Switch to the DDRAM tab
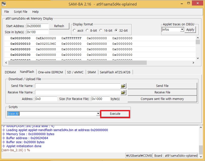Image resolution: width=205 pixels, height=161 pixels. pyautogui.click(x=10, y=72)
